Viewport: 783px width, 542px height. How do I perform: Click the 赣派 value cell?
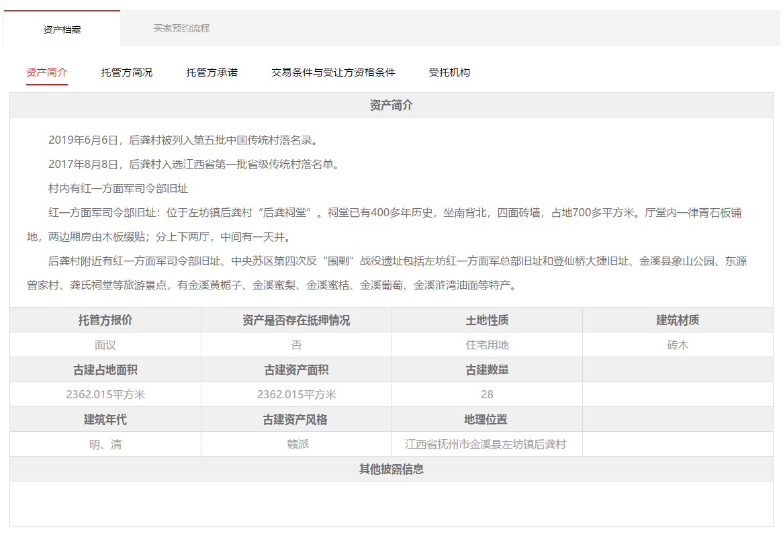pyautogui.click(x=297, y=445)
